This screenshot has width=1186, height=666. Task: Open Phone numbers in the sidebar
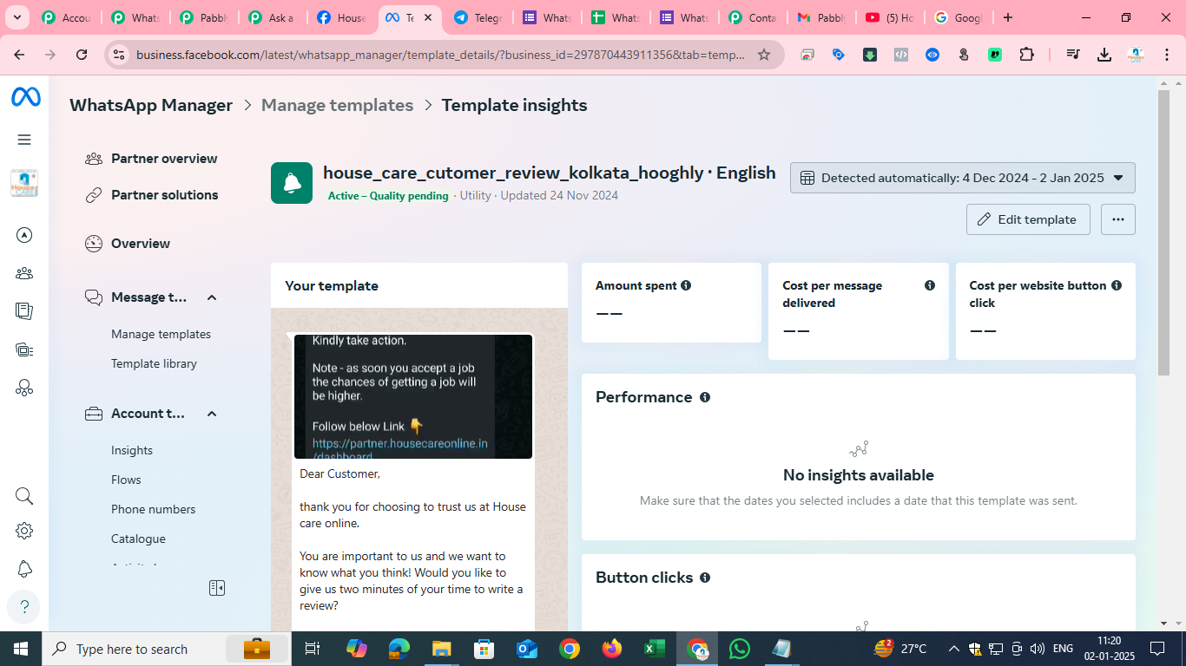click(x=154, y=509)
